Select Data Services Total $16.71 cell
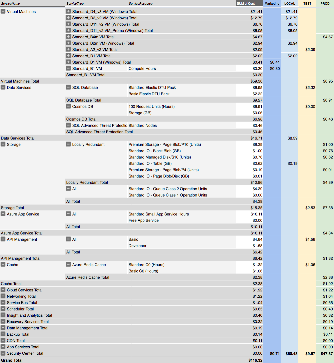334x363 pixels. click(x=249, y=138)
